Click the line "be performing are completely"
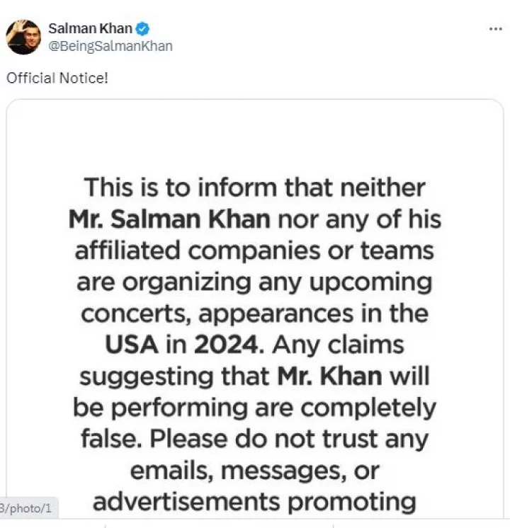The height and width of the screenshot is (528, 510). tap(255, 408)
